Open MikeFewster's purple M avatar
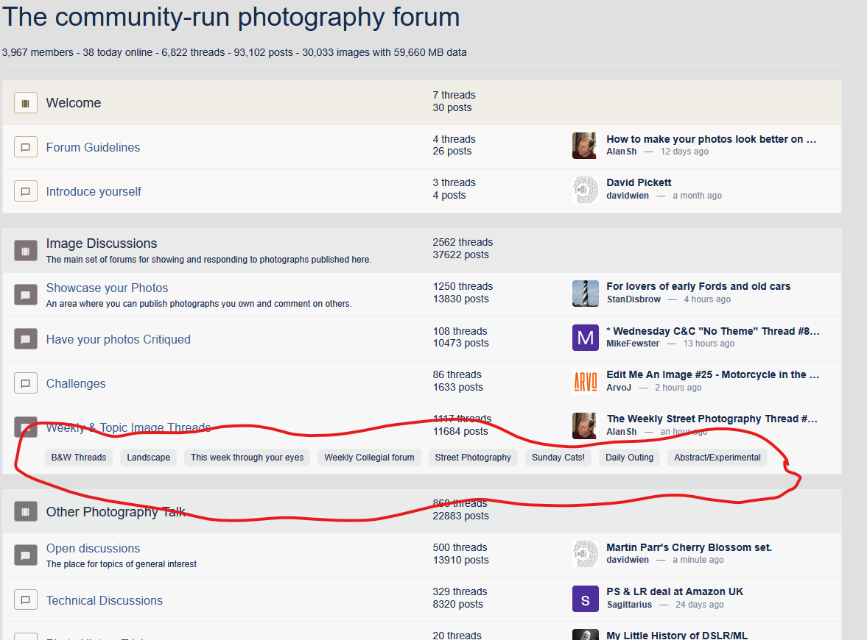 [585, 338]
